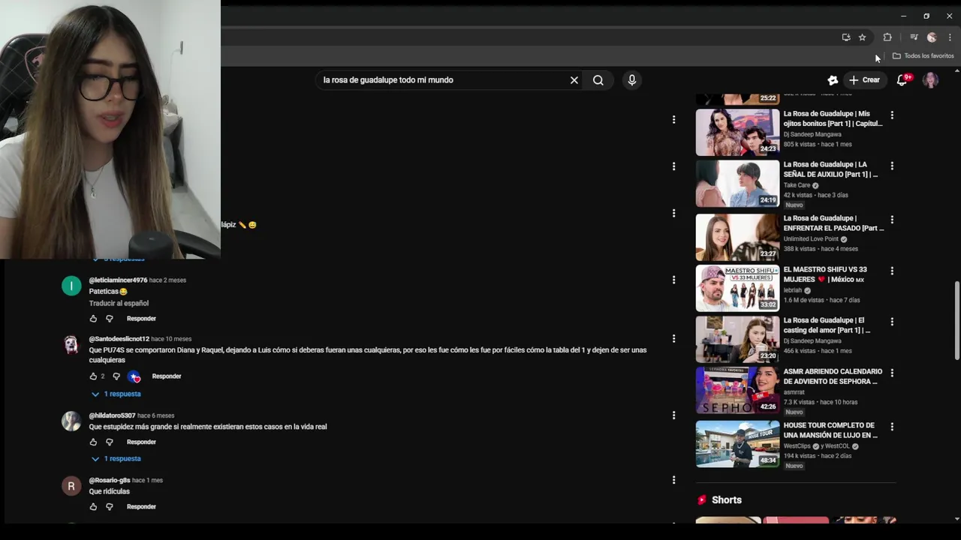Open options for LA SEÑAL DE AUXILIO video
Image resolution: width=961 pixels, height=540 pixels.
click(x=892, y=166)
